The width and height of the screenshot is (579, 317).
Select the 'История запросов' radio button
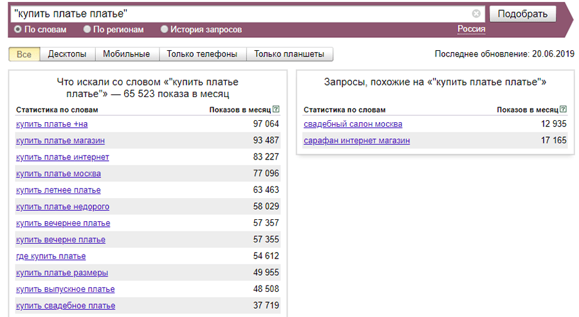[x=164, y=30]
